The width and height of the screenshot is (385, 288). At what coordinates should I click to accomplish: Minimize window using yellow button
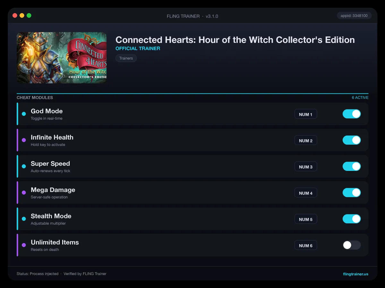pyautogui.click(x=22, y=15)
